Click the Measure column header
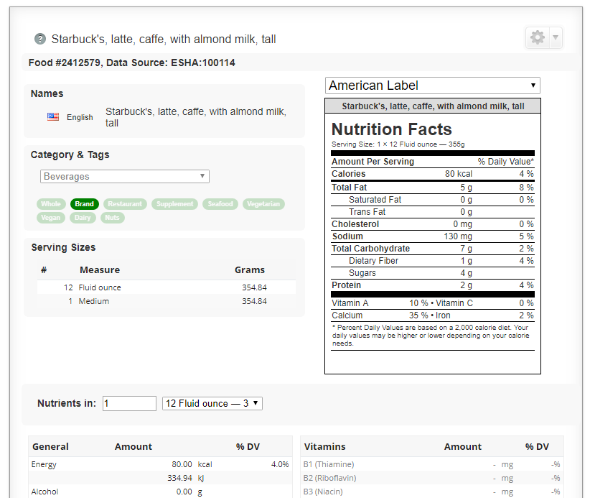 point(100,269)
